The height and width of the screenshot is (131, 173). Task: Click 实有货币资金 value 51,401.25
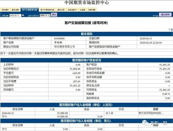point(165,69)
